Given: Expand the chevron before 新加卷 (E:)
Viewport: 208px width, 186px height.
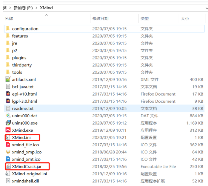Looking at the screenshot, I should (x=10, y=8).
